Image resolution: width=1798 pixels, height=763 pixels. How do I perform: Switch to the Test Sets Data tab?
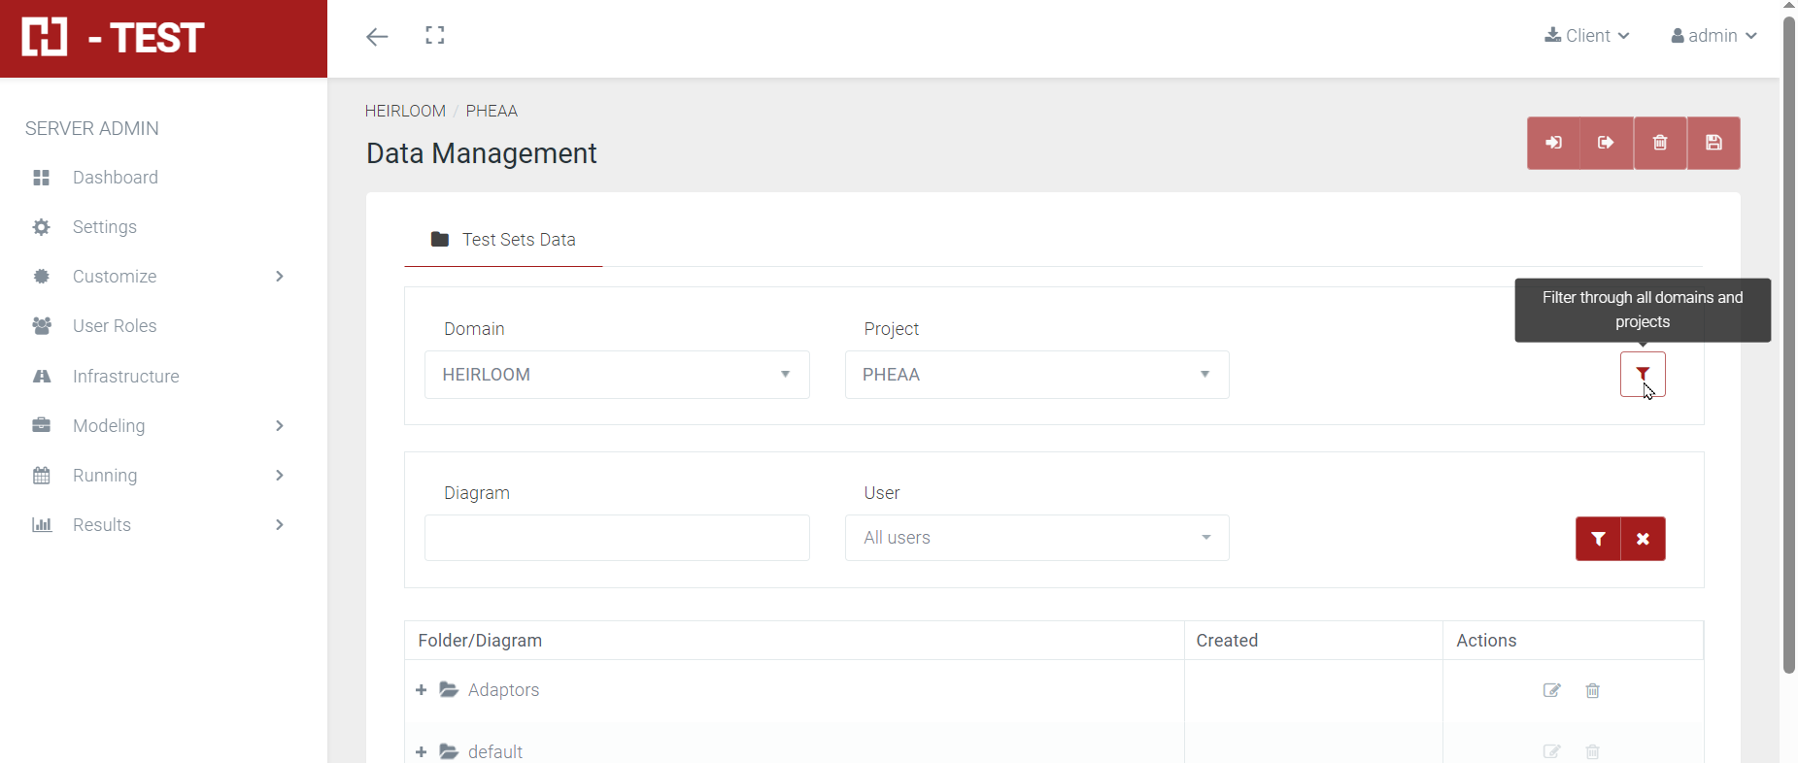pyautogui.click(x=503, y=240)
